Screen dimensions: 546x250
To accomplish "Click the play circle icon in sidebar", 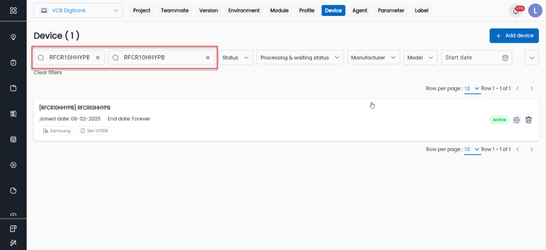I will [13, 165].
